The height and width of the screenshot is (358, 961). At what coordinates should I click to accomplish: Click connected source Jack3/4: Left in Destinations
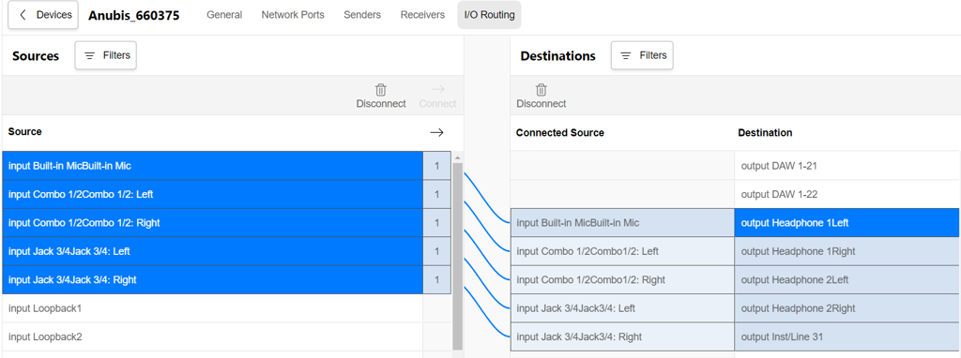(x=622, y=308)
